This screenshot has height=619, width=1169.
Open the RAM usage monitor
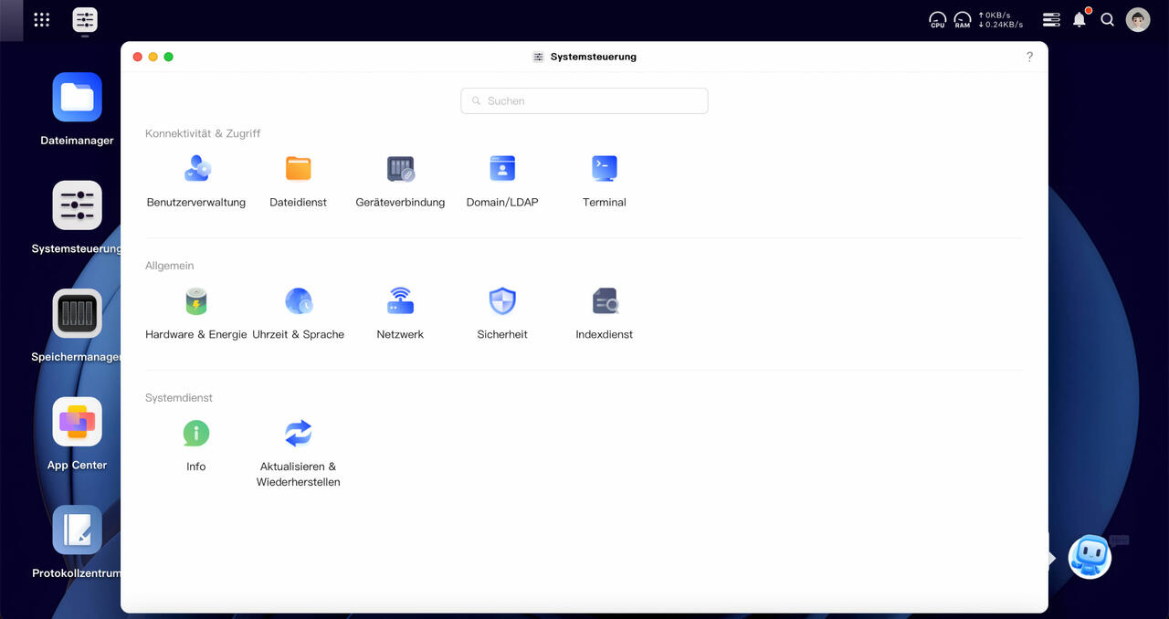963,19
